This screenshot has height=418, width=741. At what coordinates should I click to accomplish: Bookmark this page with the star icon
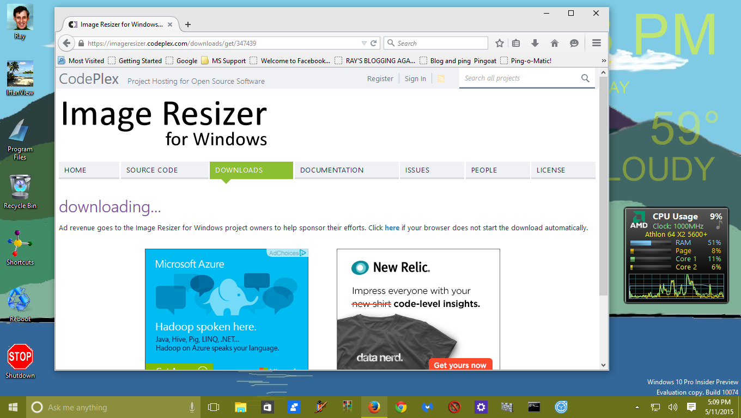point(499,42)
